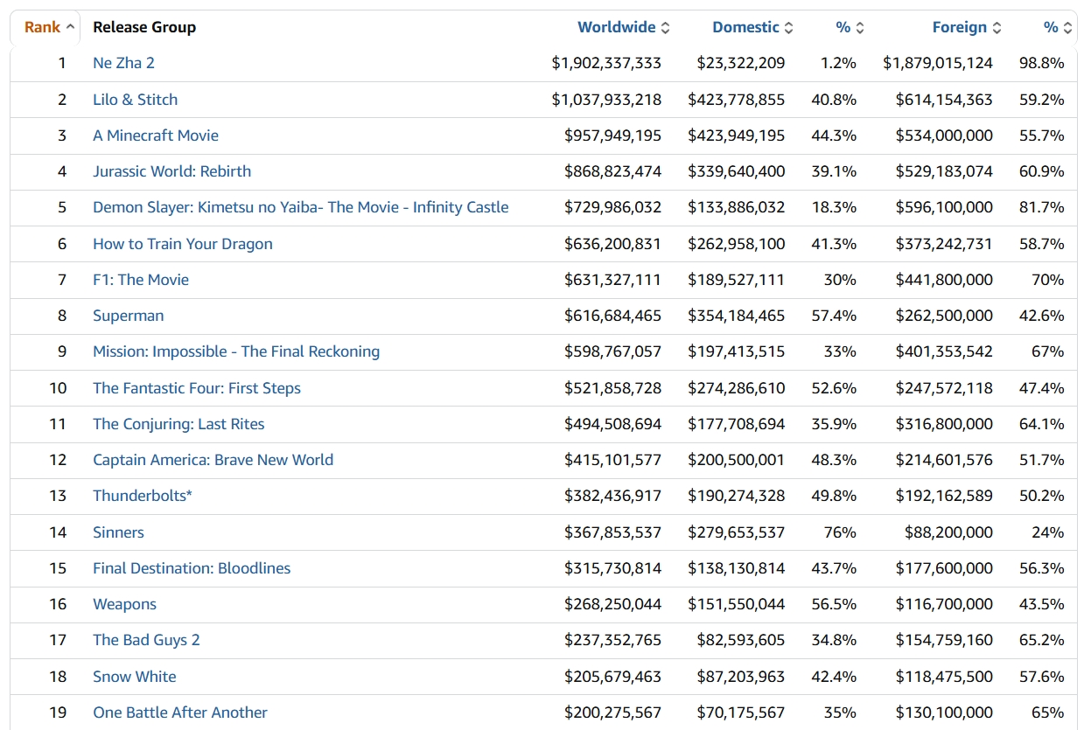Open the Sinners movie link
Viewport: 1084px width, 730px height.
(x=118, y=532)
